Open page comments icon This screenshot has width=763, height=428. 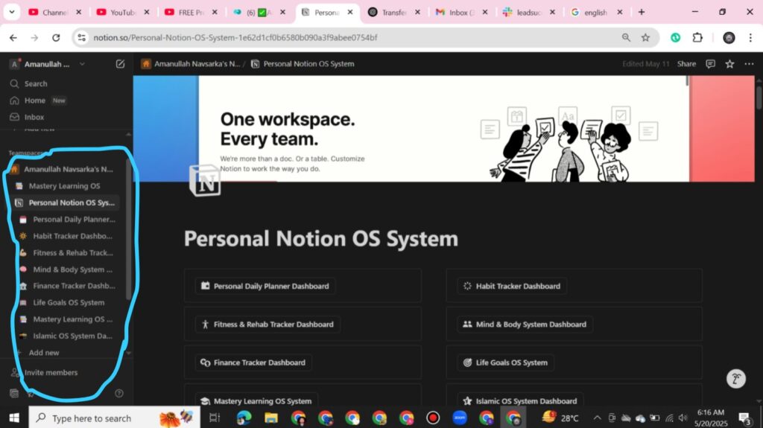tap(710, 64)
